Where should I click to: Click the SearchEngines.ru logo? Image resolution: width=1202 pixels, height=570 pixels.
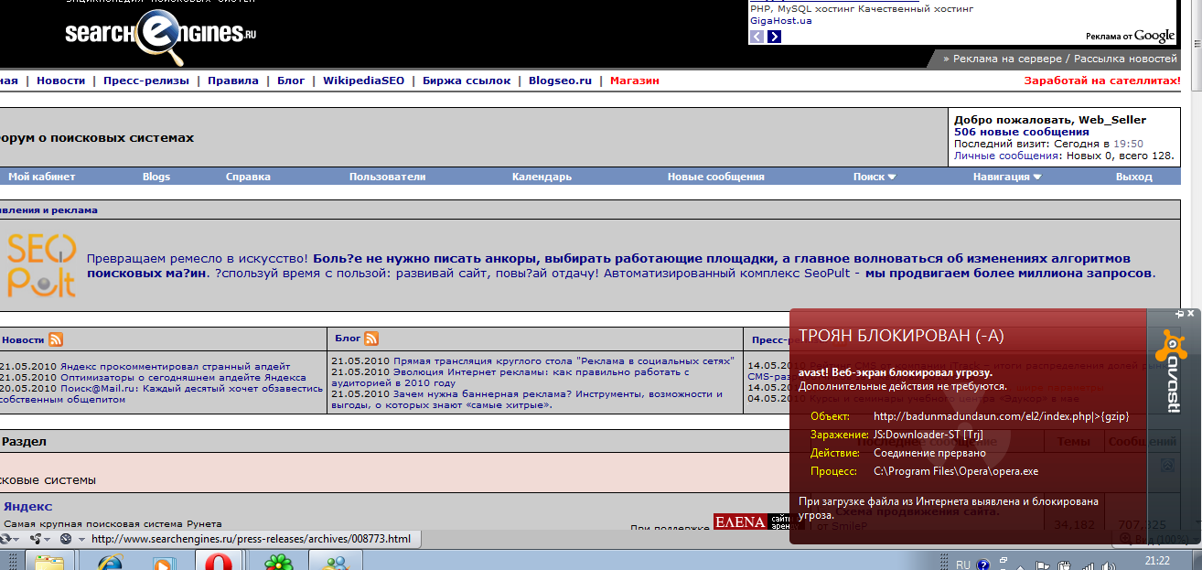(160, 35)
